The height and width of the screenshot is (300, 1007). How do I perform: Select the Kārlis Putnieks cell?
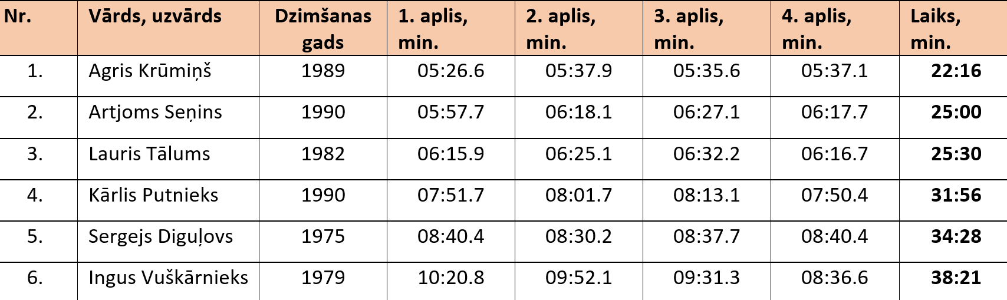pos(153,195)
